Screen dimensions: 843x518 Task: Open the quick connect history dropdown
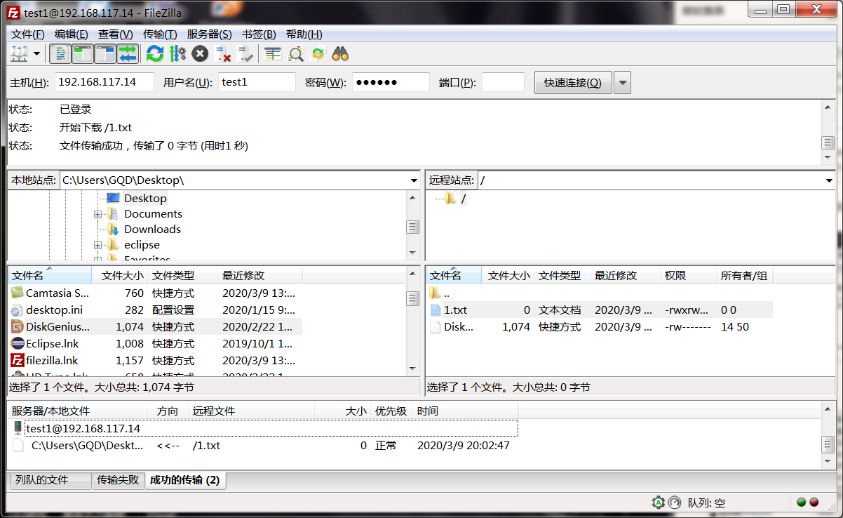click(x=623, y=82)
